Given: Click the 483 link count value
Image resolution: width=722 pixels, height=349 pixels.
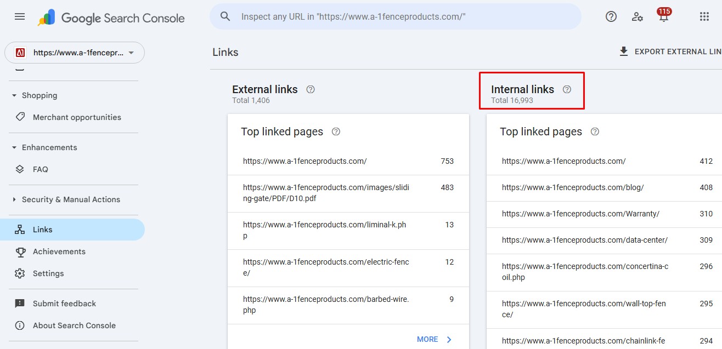Looking at the screenshot, I should [x=447, y=187].
